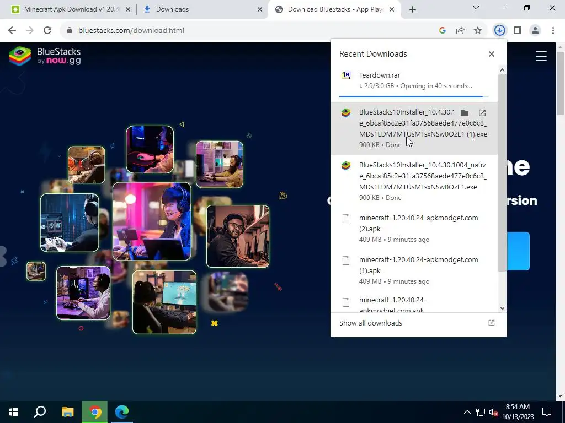Close the Recent Downloads popup
Image resolution: width=565 pixels, height=423 pixels.
click(492, 54)
